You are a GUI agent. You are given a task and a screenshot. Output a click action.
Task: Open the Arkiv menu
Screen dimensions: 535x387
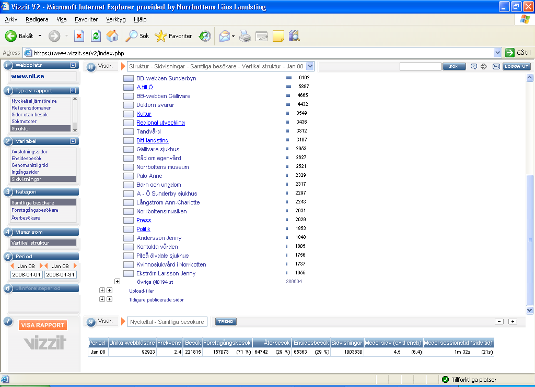(11, 19)
